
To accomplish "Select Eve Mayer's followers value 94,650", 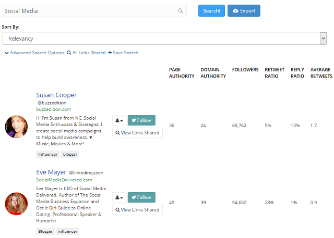I will click(x=239, y=203).
